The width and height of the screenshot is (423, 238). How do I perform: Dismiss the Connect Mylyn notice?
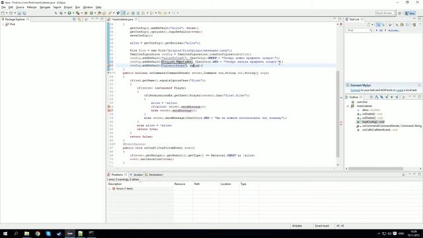[419, 85]
